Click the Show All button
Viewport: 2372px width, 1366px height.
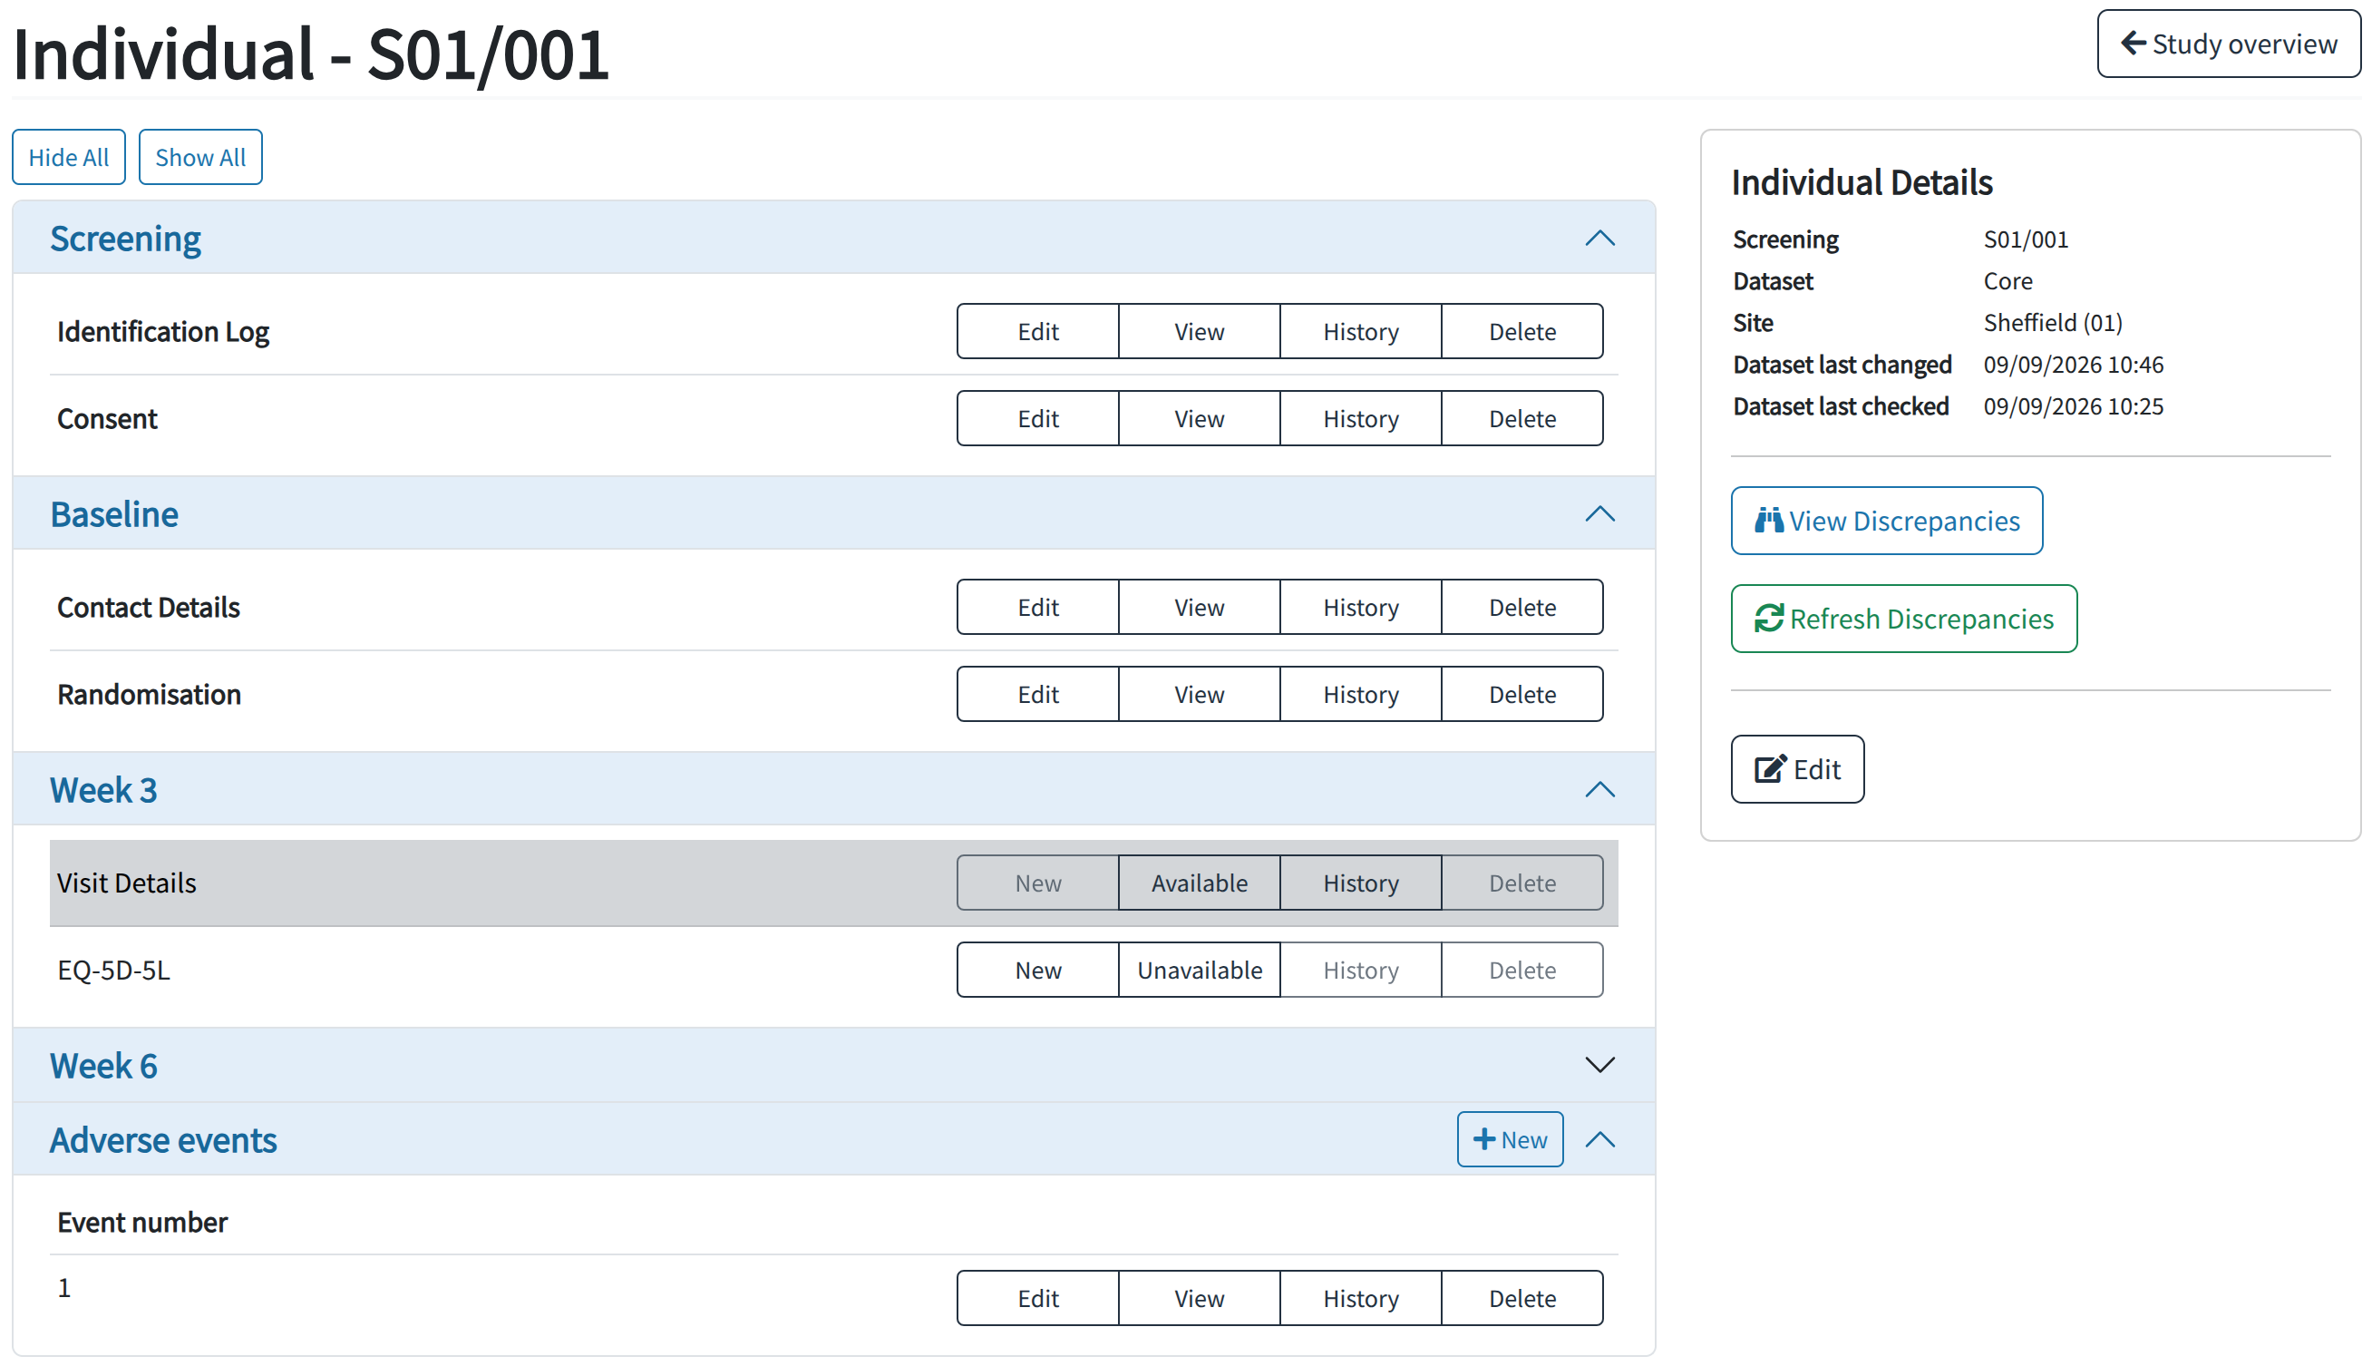(200, 157)
